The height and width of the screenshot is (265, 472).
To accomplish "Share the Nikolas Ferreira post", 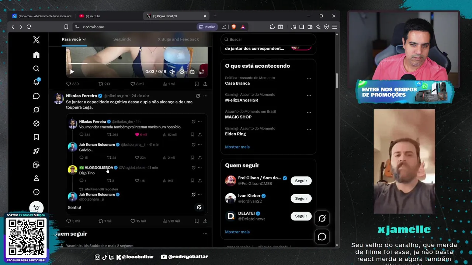I will point(205,221).
